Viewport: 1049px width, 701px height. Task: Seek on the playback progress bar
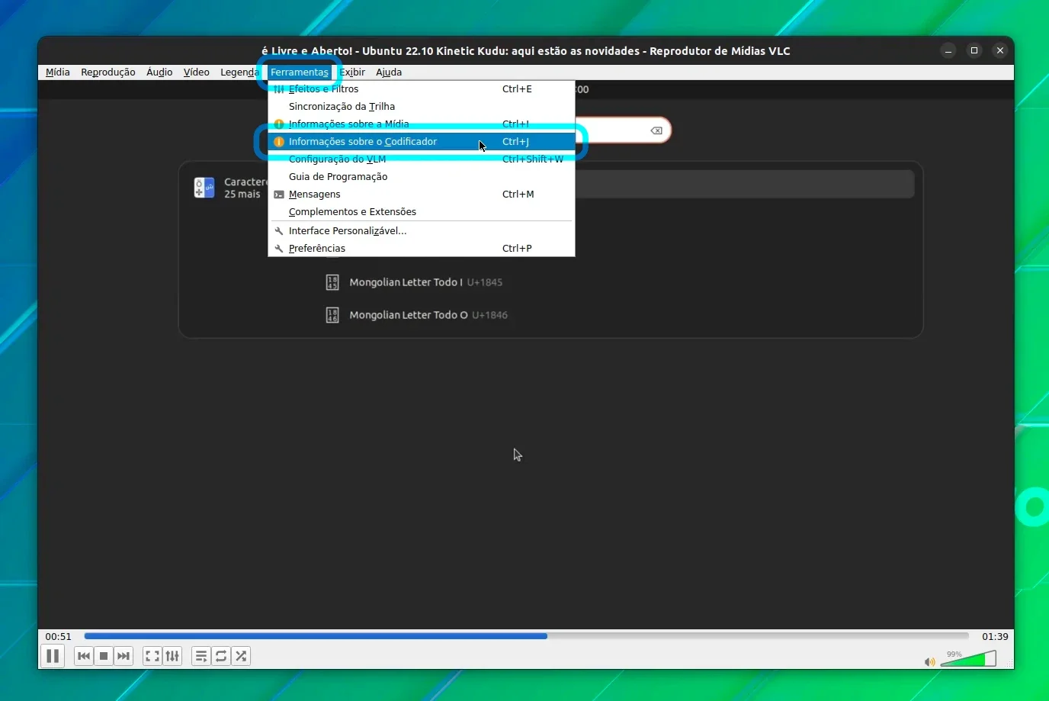coord(526,636)
